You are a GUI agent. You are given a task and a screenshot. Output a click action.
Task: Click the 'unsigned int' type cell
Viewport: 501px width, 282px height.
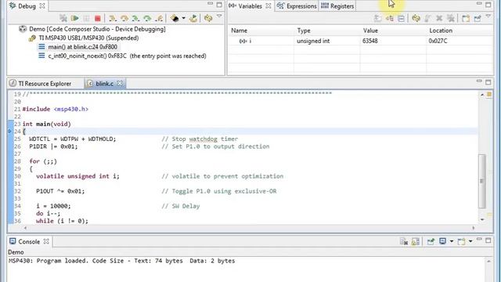click(313, 41)
